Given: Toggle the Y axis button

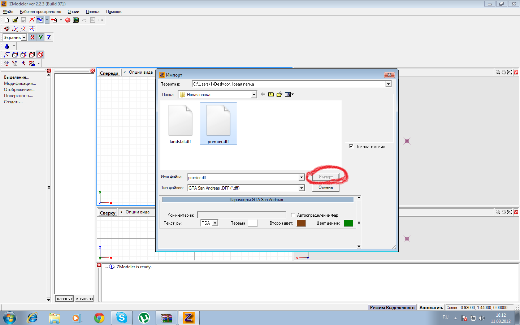Looking at the screenshot, I should [41, 37].
